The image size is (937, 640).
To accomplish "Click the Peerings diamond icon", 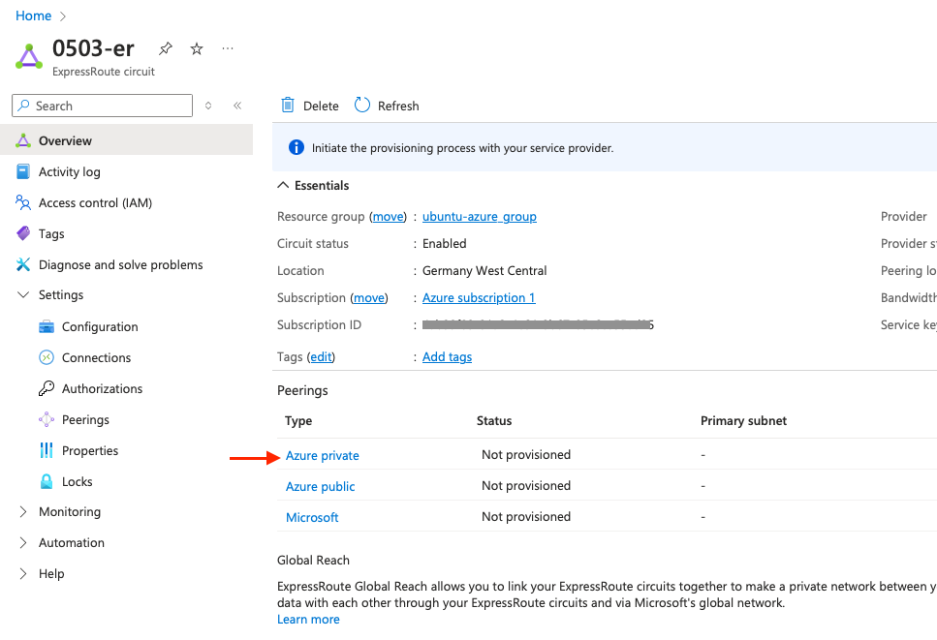I will click(x=46, y=419).
